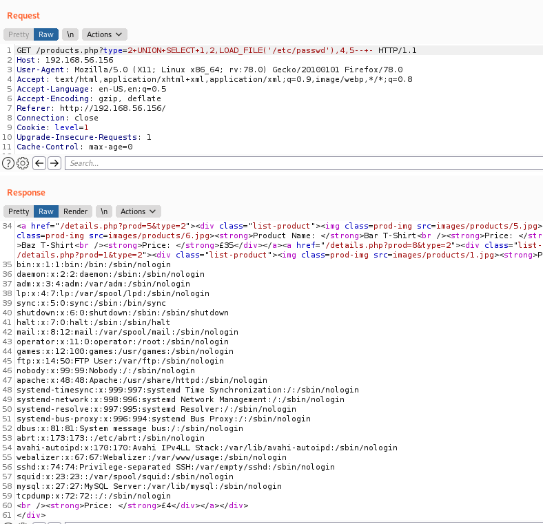Click the avahi-autoipd response line
The width and height of the screenshot is (543, 524).
click(x=207, y=448)
